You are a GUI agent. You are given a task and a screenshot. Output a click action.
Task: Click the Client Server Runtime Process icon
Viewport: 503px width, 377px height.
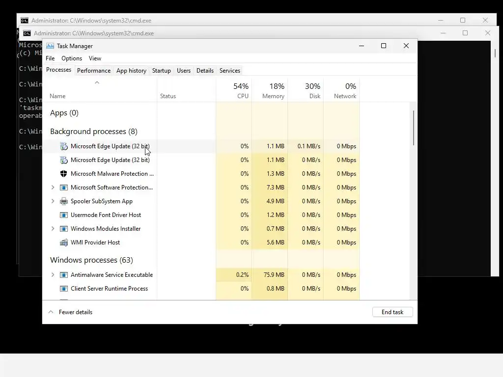click(x=64, y=289)
